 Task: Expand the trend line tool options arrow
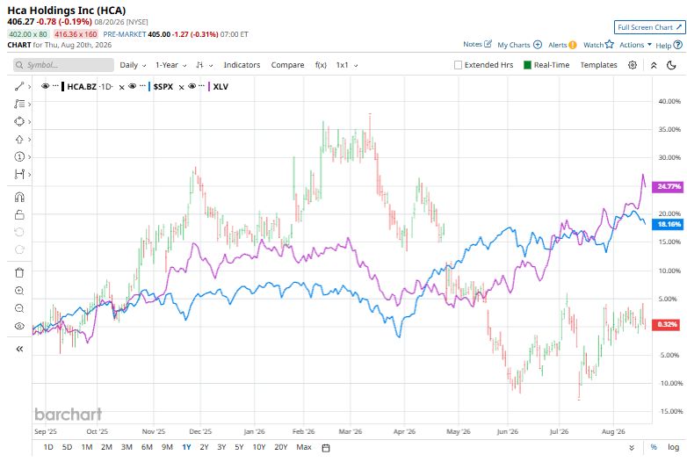click(29, 87)
